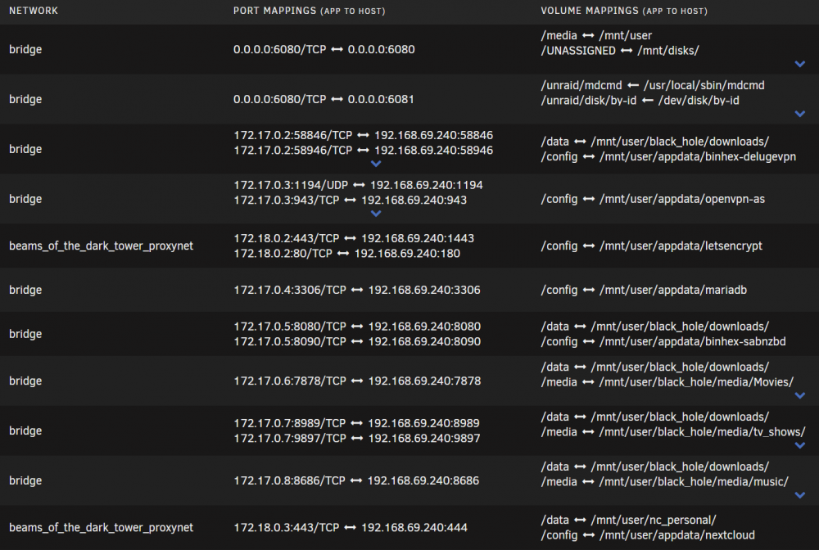The height and width of the screenshot is (550, 819).
Task: Expand volume mappings chevron in media/music row
Action: point(799,495)
